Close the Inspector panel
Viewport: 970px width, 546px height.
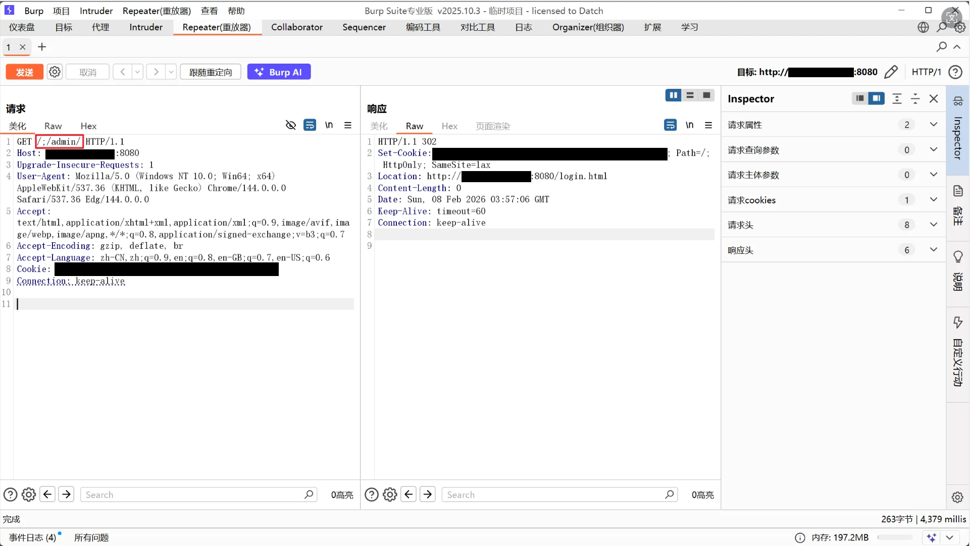(x=934, y=98)
